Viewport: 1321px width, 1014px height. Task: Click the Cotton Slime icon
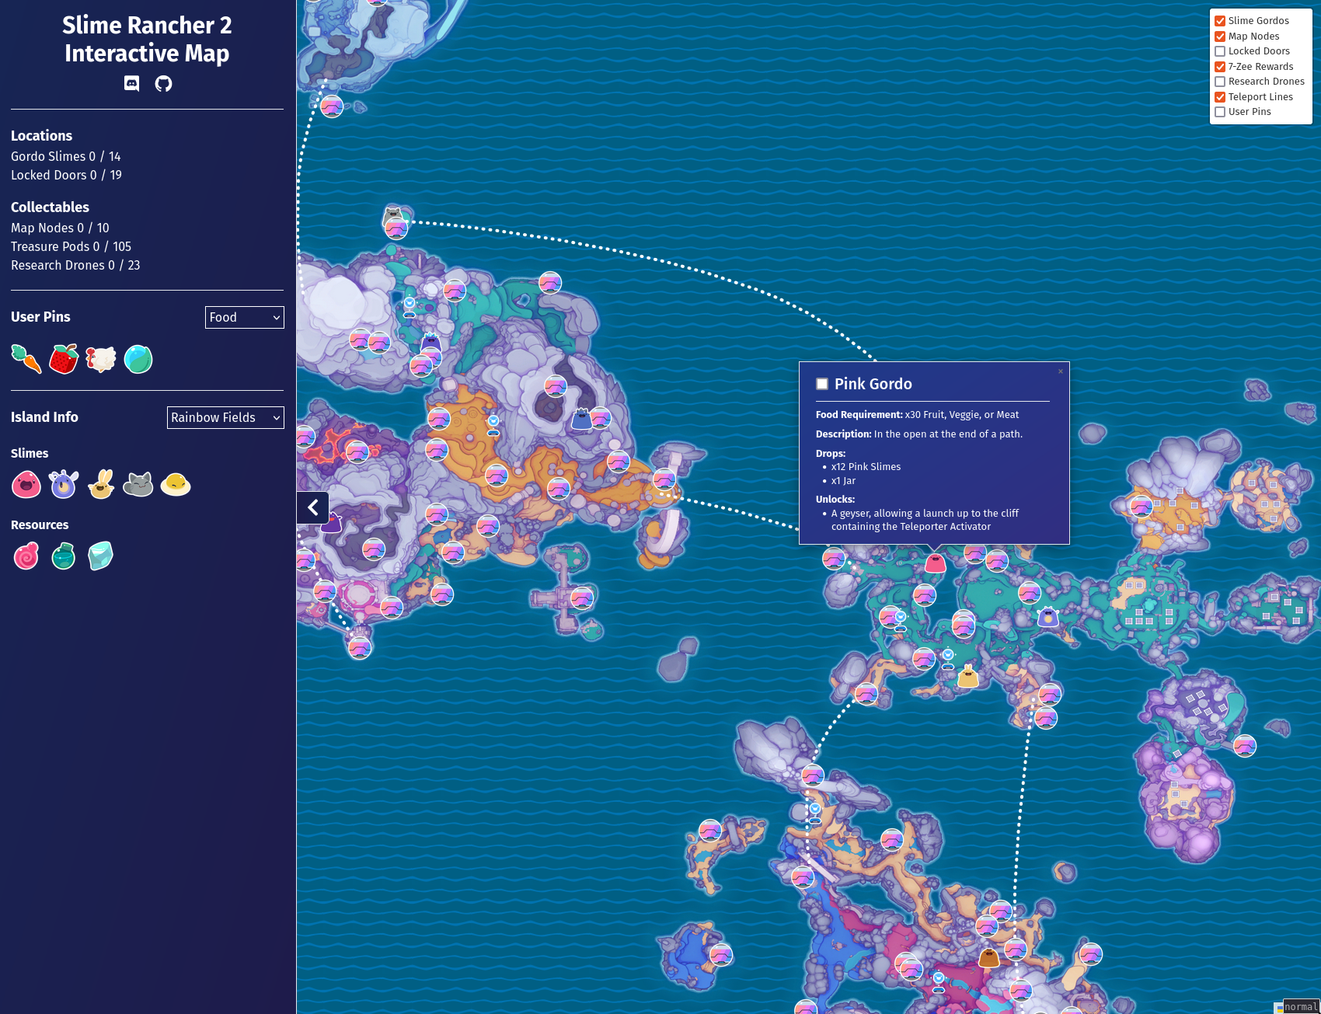tap(101, 484)
